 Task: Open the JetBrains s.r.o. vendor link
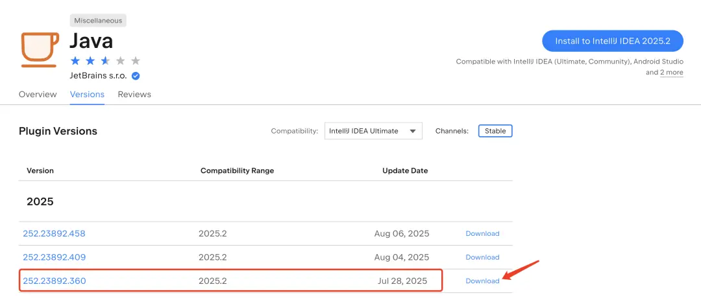pos(99,76)
